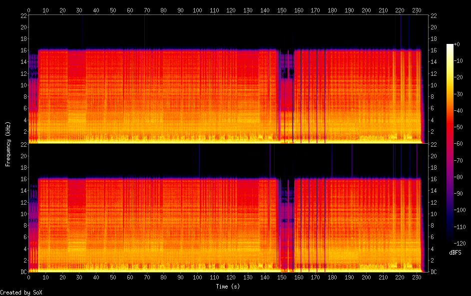Screen dimensions: 471x296
Task: Click the dBFS label under the color scale
Action: [455, 253]
